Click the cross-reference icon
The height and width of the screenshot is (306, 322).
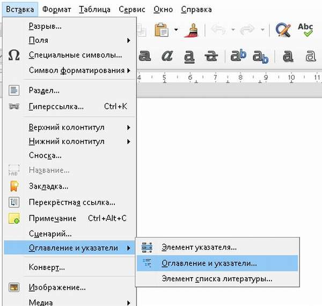(x=14, y=202)
